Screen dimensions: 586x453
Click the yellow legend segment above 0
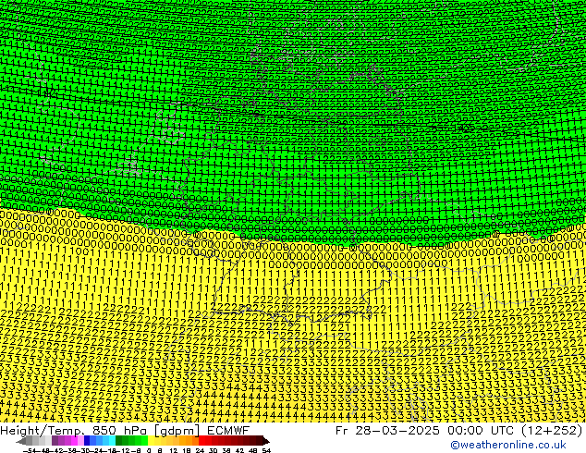pos(151,440)
